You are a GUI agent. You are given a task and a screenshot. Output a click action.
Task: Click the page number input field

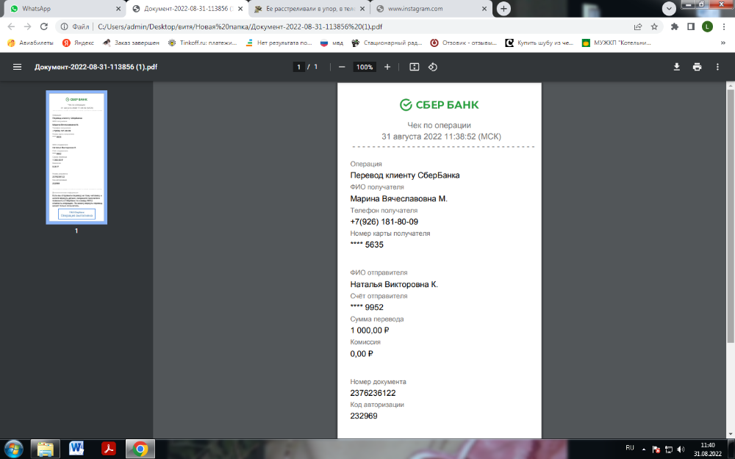coord(299,67)
